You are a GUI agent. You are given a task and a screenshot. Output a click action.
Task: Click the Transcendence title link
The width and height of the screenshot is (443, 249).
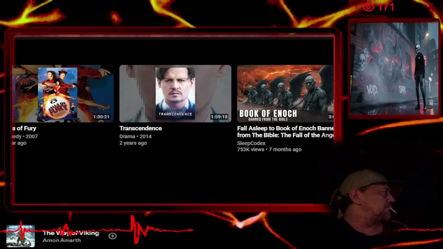141,128
